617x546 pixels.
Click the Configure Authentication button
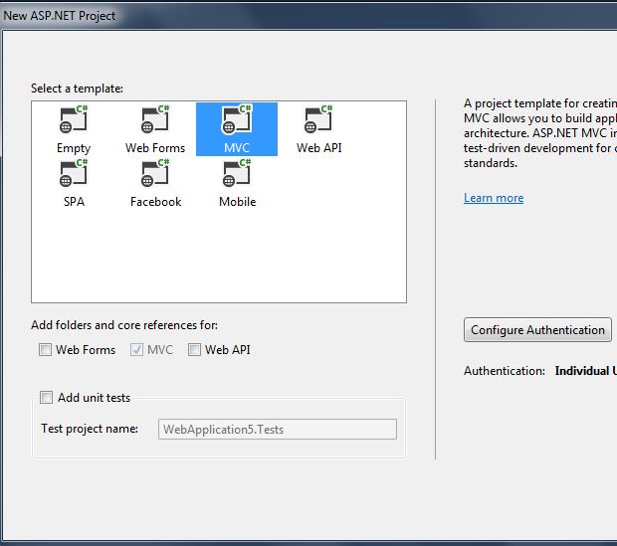537,329
